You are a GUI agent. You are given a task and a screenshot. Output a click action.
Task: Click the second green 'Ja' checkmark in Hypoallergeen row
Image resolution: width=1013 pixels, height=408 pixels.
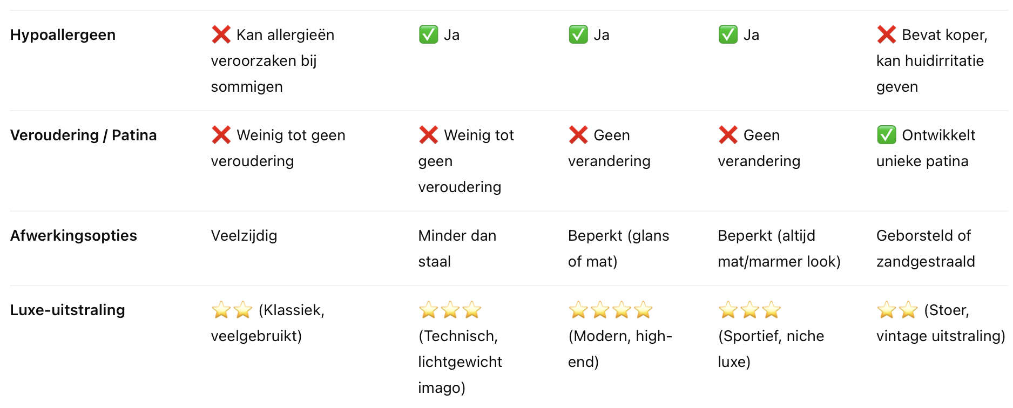[x=578, y=35]
